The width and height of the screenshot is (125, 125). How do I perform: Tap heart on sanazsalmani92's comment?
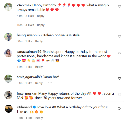119,53
